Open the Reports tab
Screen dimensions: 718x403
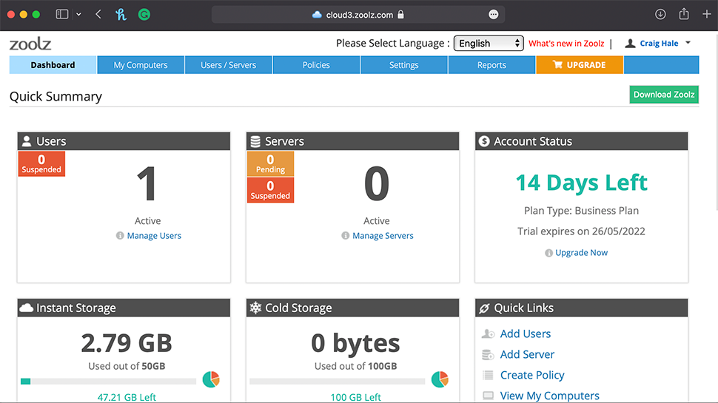pos(491,65)
